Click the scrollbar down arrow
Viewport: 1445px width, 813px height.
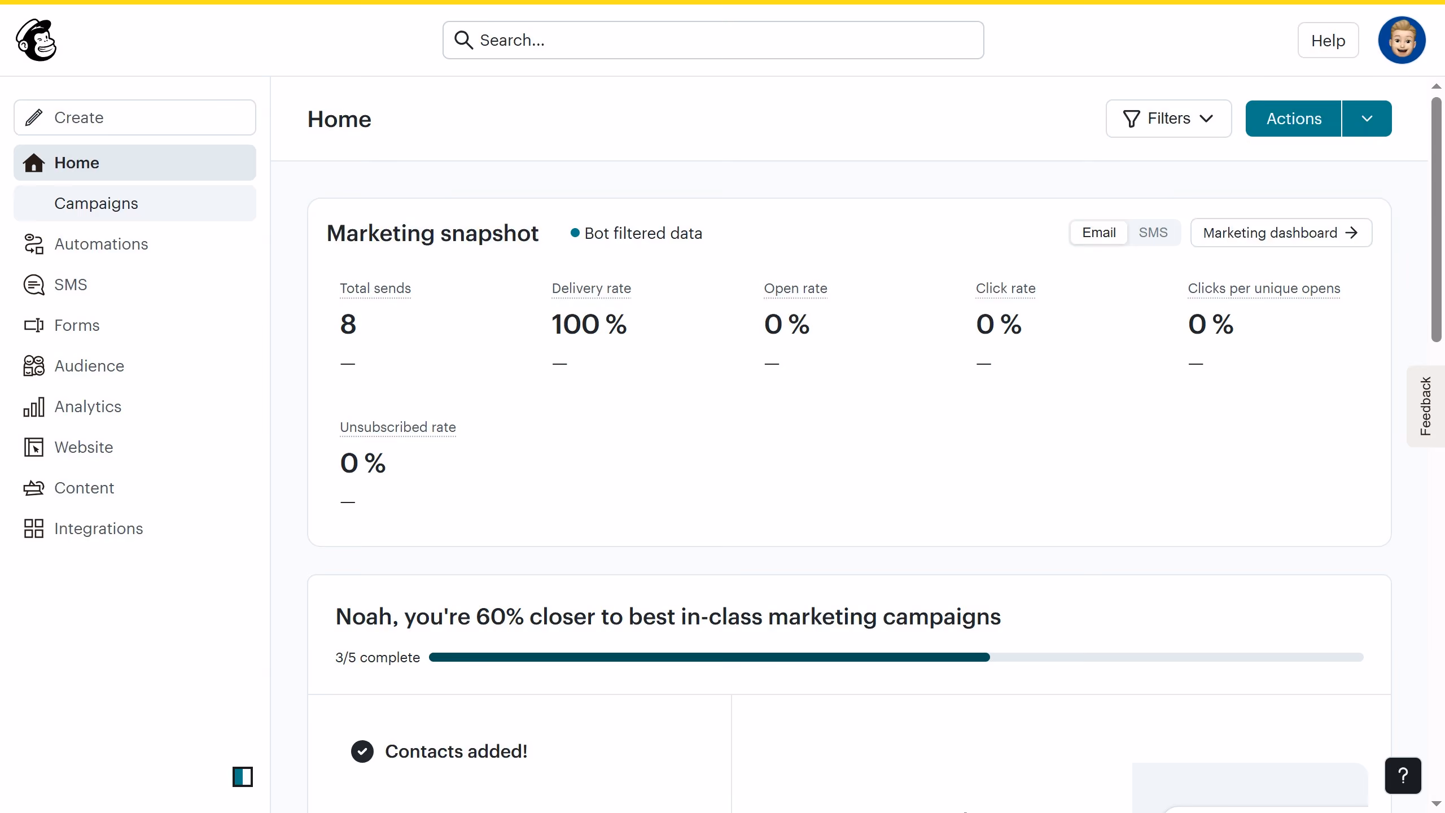[x=1436, y=803]
